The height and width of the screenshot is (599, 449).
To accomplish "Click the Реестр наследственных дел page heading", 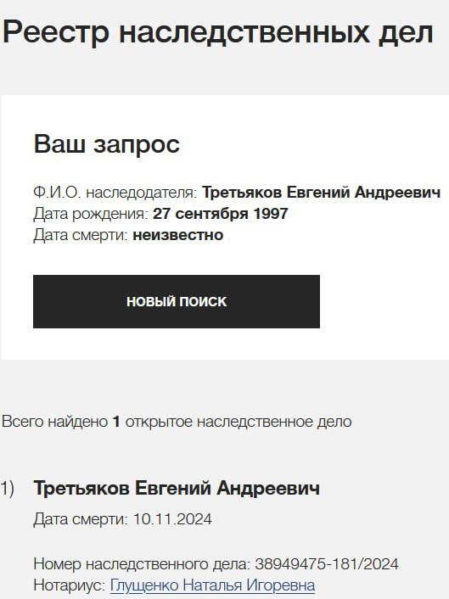I will click(218, 33).
